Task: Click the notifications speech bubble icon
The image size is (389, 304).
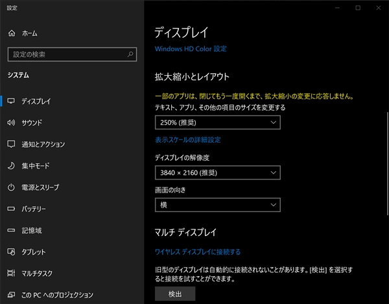Action: click(x=11, y=144)
